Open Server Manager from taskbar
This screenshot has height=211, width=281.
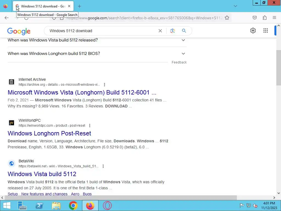[22, 206]
